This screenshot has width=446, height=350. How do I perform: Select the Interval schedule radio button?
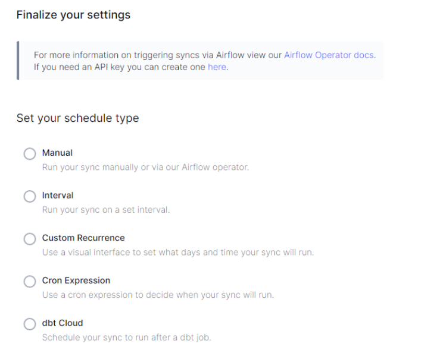pyautogui.click(x=30, y=196)
